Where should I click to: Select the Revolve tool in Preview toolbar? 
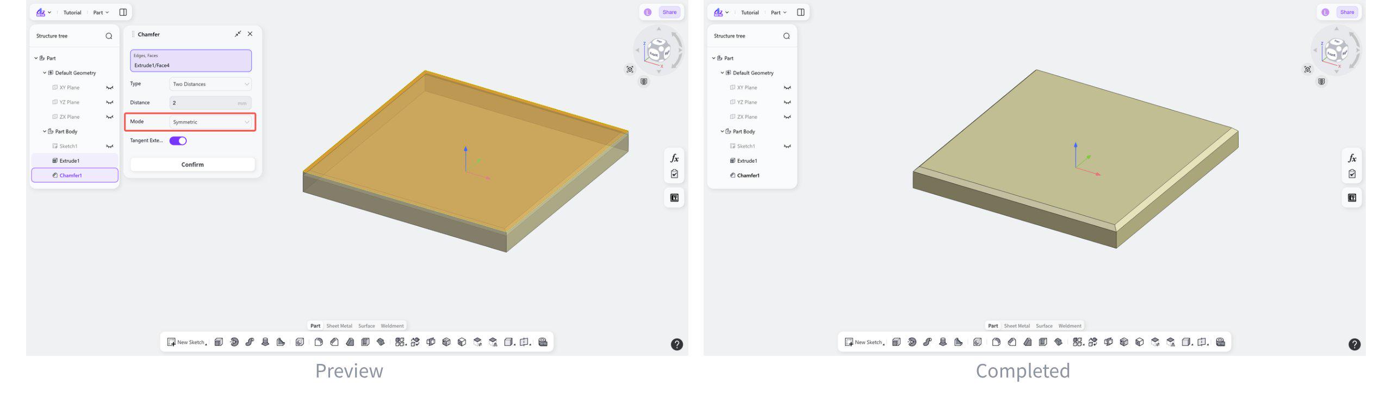[234, 342]
